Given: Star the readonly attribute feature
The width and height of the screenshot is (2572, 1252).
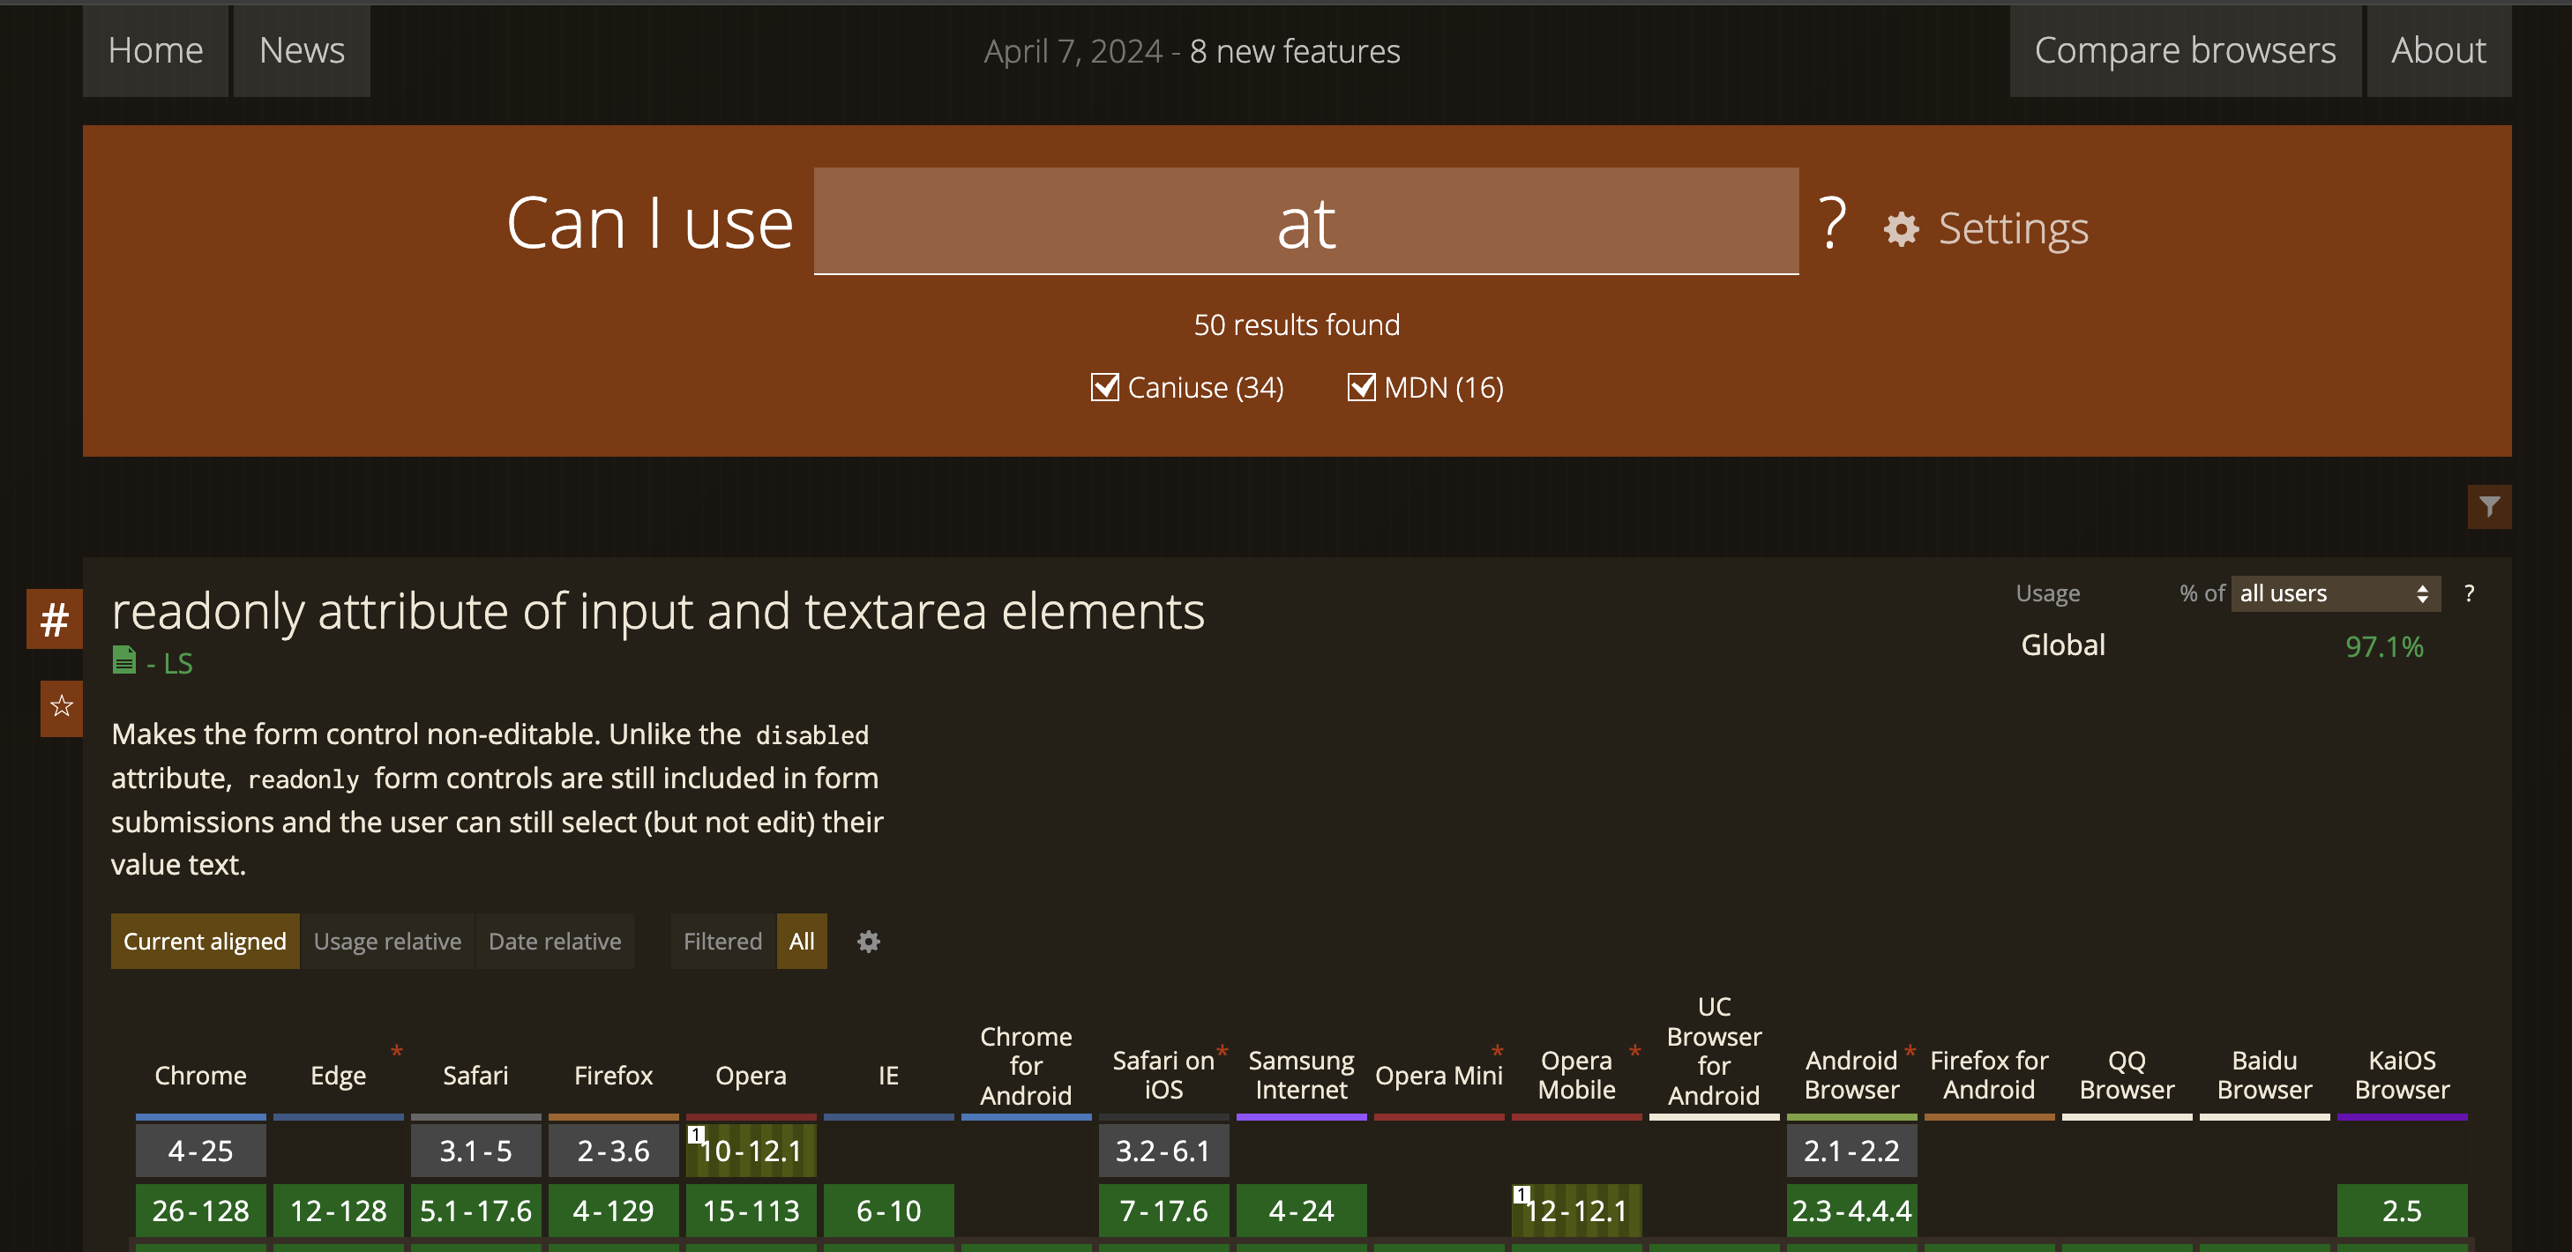Looking at the screenshot, I should click(61, 707).
